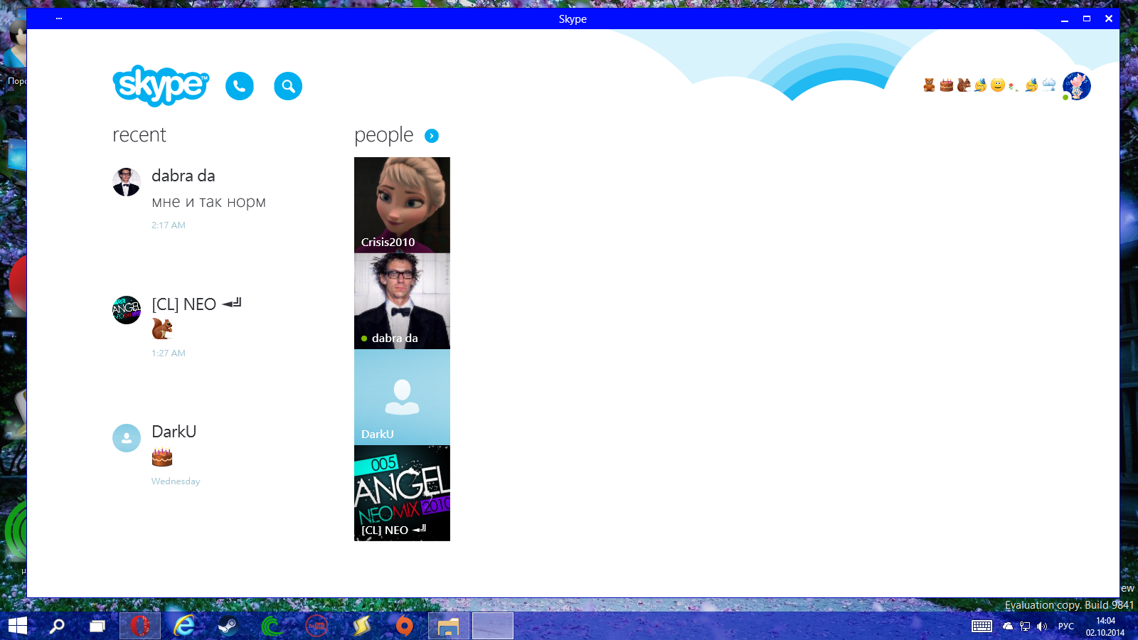Click the squirrel emoticon in the mood message
The height and width of the screenshot is (640, 1138).
point(963,85)
